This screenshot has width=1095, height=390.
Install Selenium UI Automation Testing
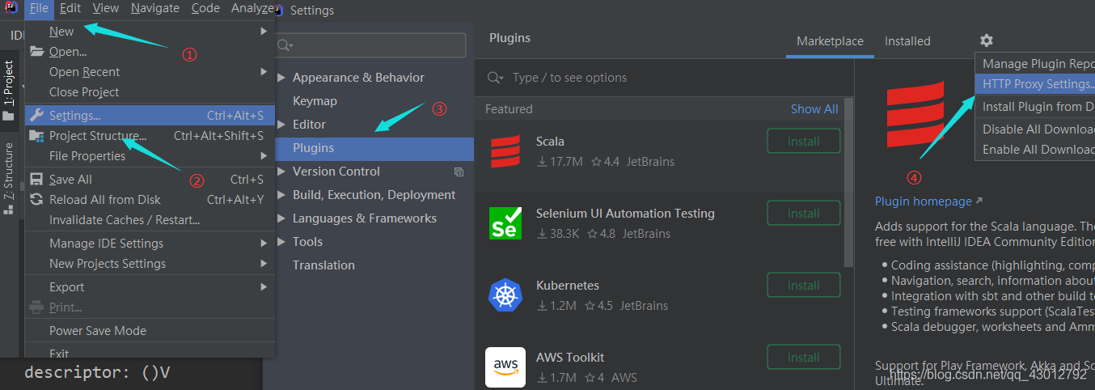pos(804,214)
